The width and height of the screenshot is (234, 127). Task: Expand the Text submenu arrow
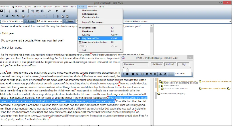(x=121, y=50)
